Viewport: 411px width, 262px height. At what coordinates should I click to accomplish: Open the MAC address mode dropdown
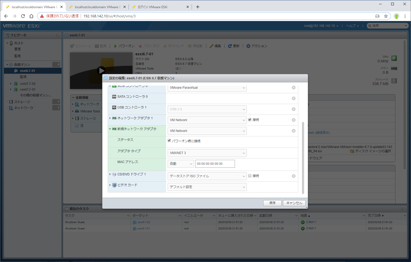point(181,164)
